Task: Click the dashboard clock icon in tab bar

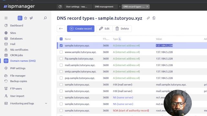Action: [60, 6]
